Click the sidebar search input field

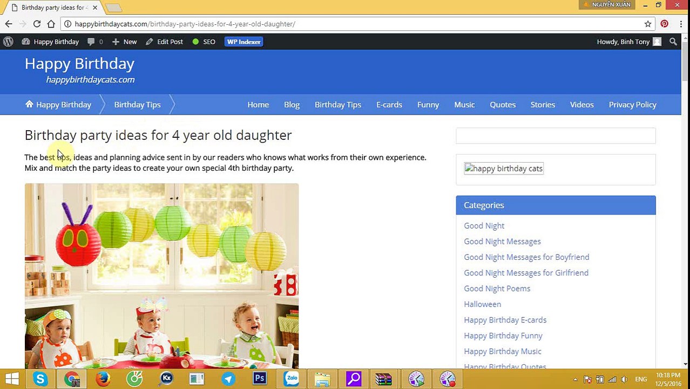(556, 136)
